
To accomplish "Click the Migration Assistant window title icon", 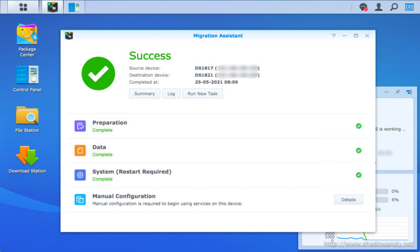I will coord(69,36).
